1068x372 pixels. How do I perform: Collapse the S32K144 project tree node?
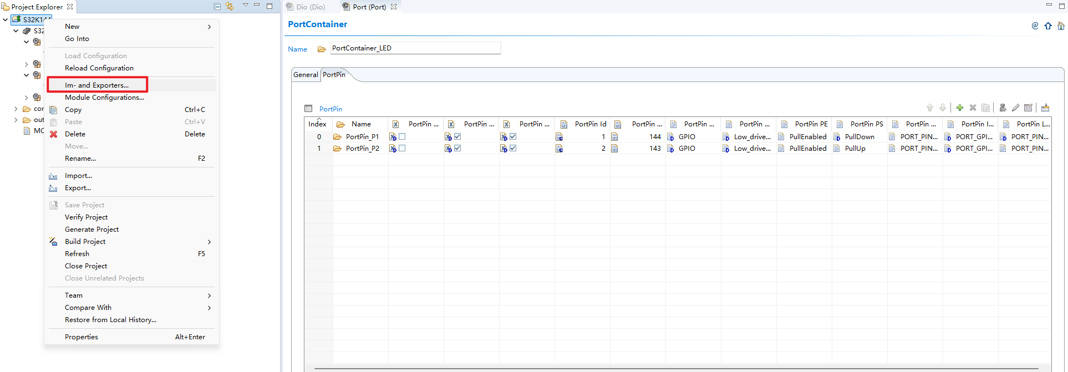coord(6,19)
